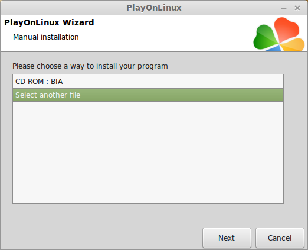This screenshot has height=250, width=308.
Task: Choose the Select another file option
Action: point(148,95)
